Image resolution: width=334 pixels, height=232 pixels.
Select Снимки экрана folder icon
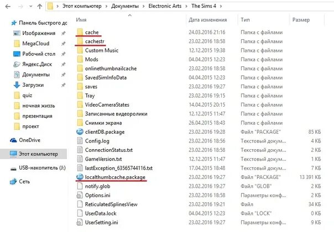[80, 123]
